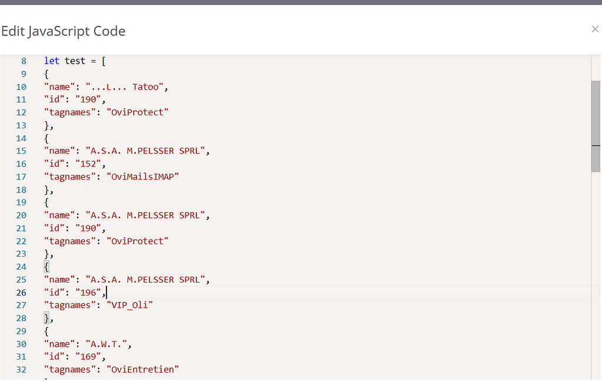Click the VIP_Oli tagname on line 27

point(130,305)
